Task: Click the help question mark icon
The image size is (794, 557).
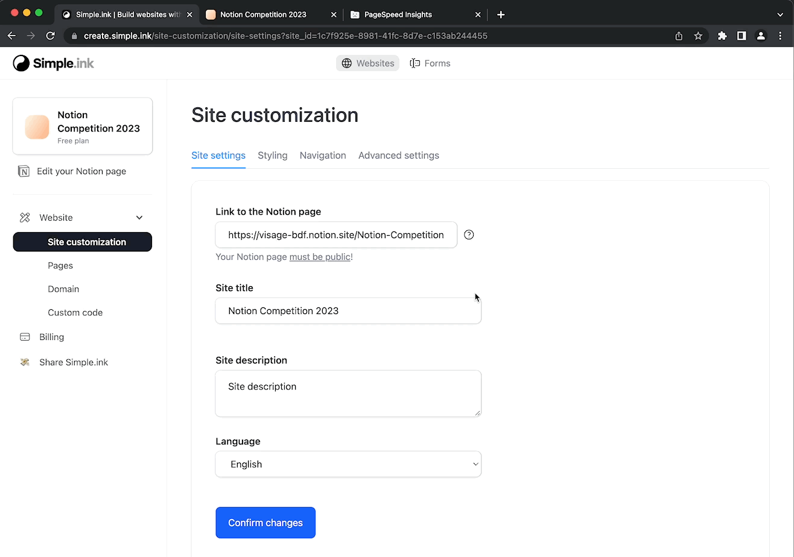Action: pyautogui.click(x=469, y=235)
